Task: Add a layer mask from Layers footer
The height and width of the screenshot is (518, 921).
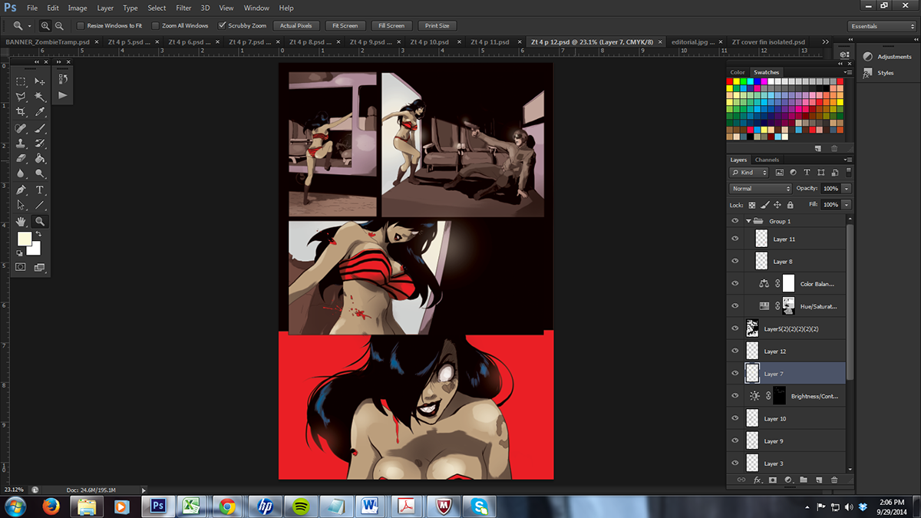Action: tap(773, 480)
